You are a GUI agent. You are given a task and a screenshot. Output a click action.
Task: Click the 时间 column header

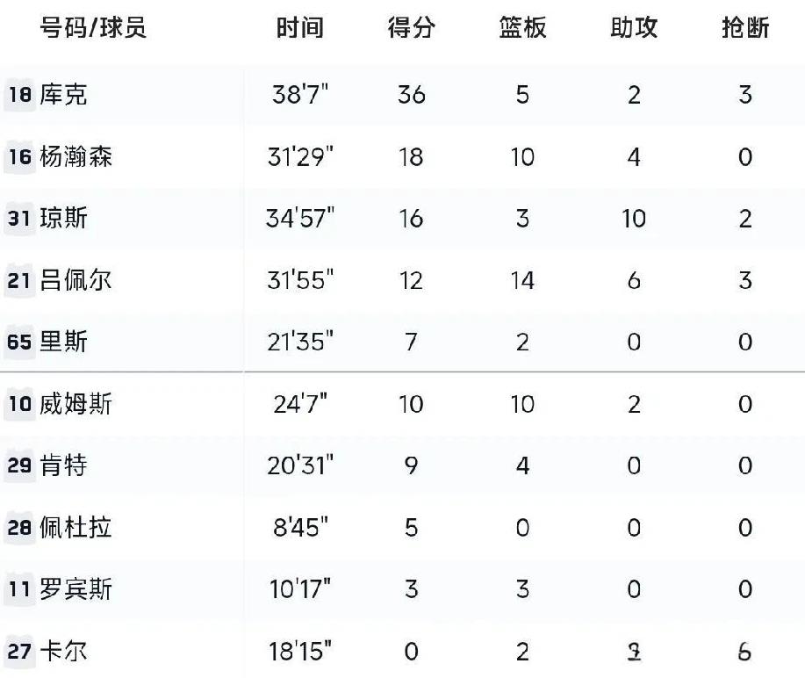pyautogui.click(x=300, y=28)
